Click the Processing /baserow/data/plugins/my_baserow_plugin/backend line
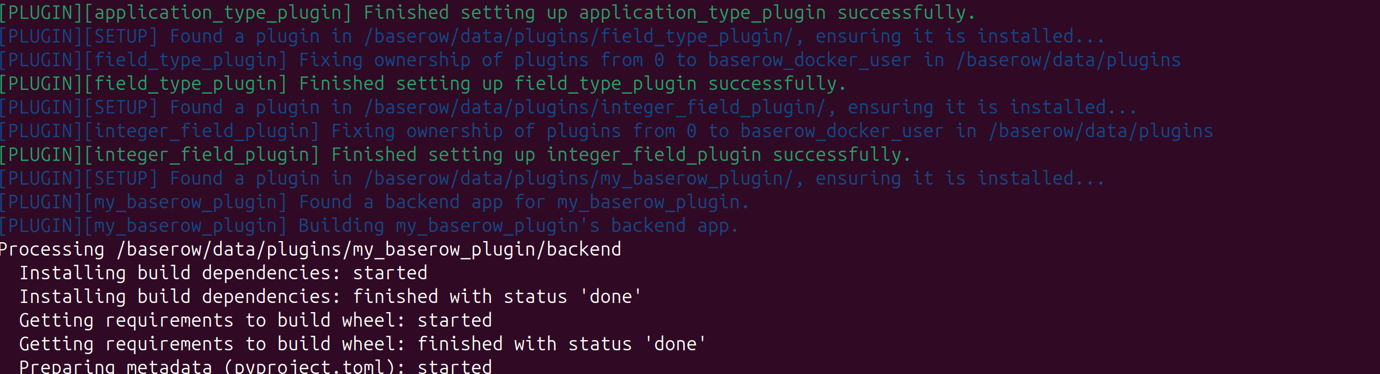The height and width of the screenshot is (374, 1380). click(311, 250)
